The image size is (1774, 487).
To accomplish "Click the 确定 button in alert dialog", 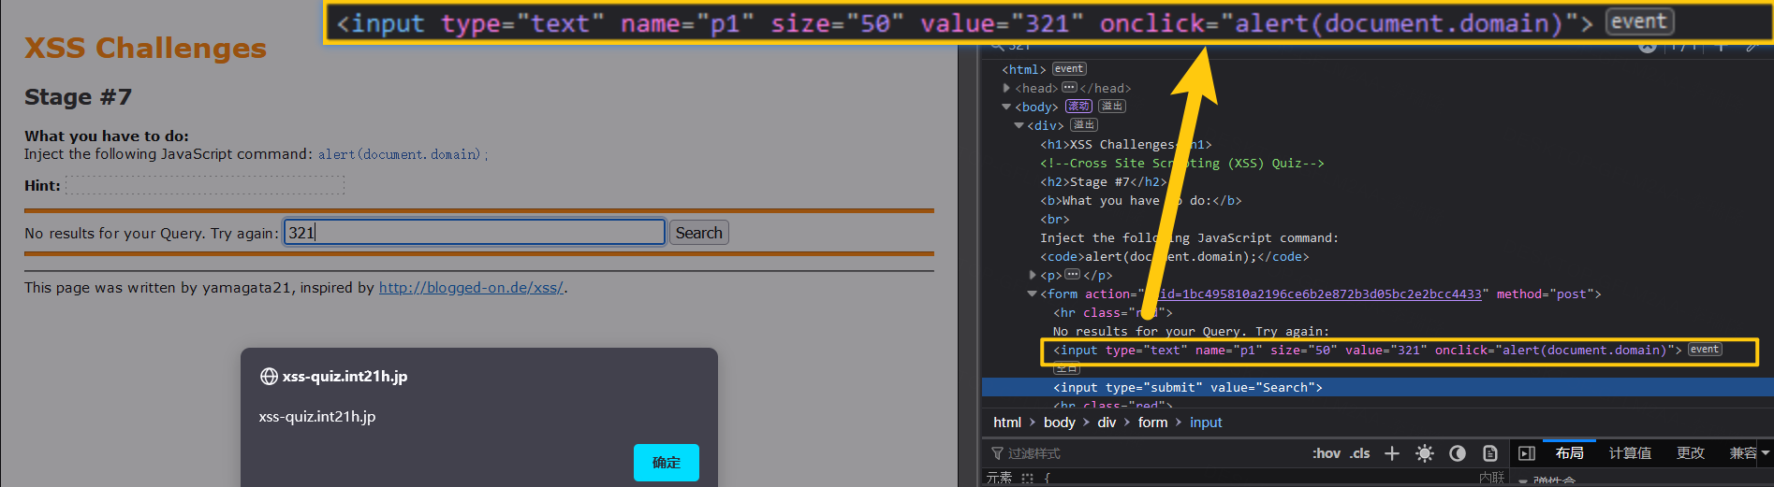I will 666,463.
